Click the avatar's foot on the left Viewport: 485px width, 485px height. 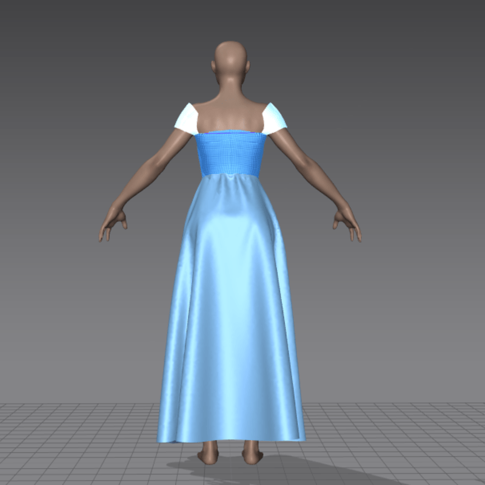click(x=210, y=453)
